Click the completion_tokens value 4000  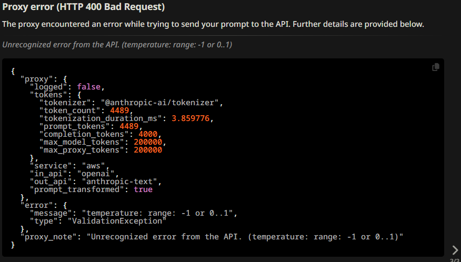(x=148, y=134)
